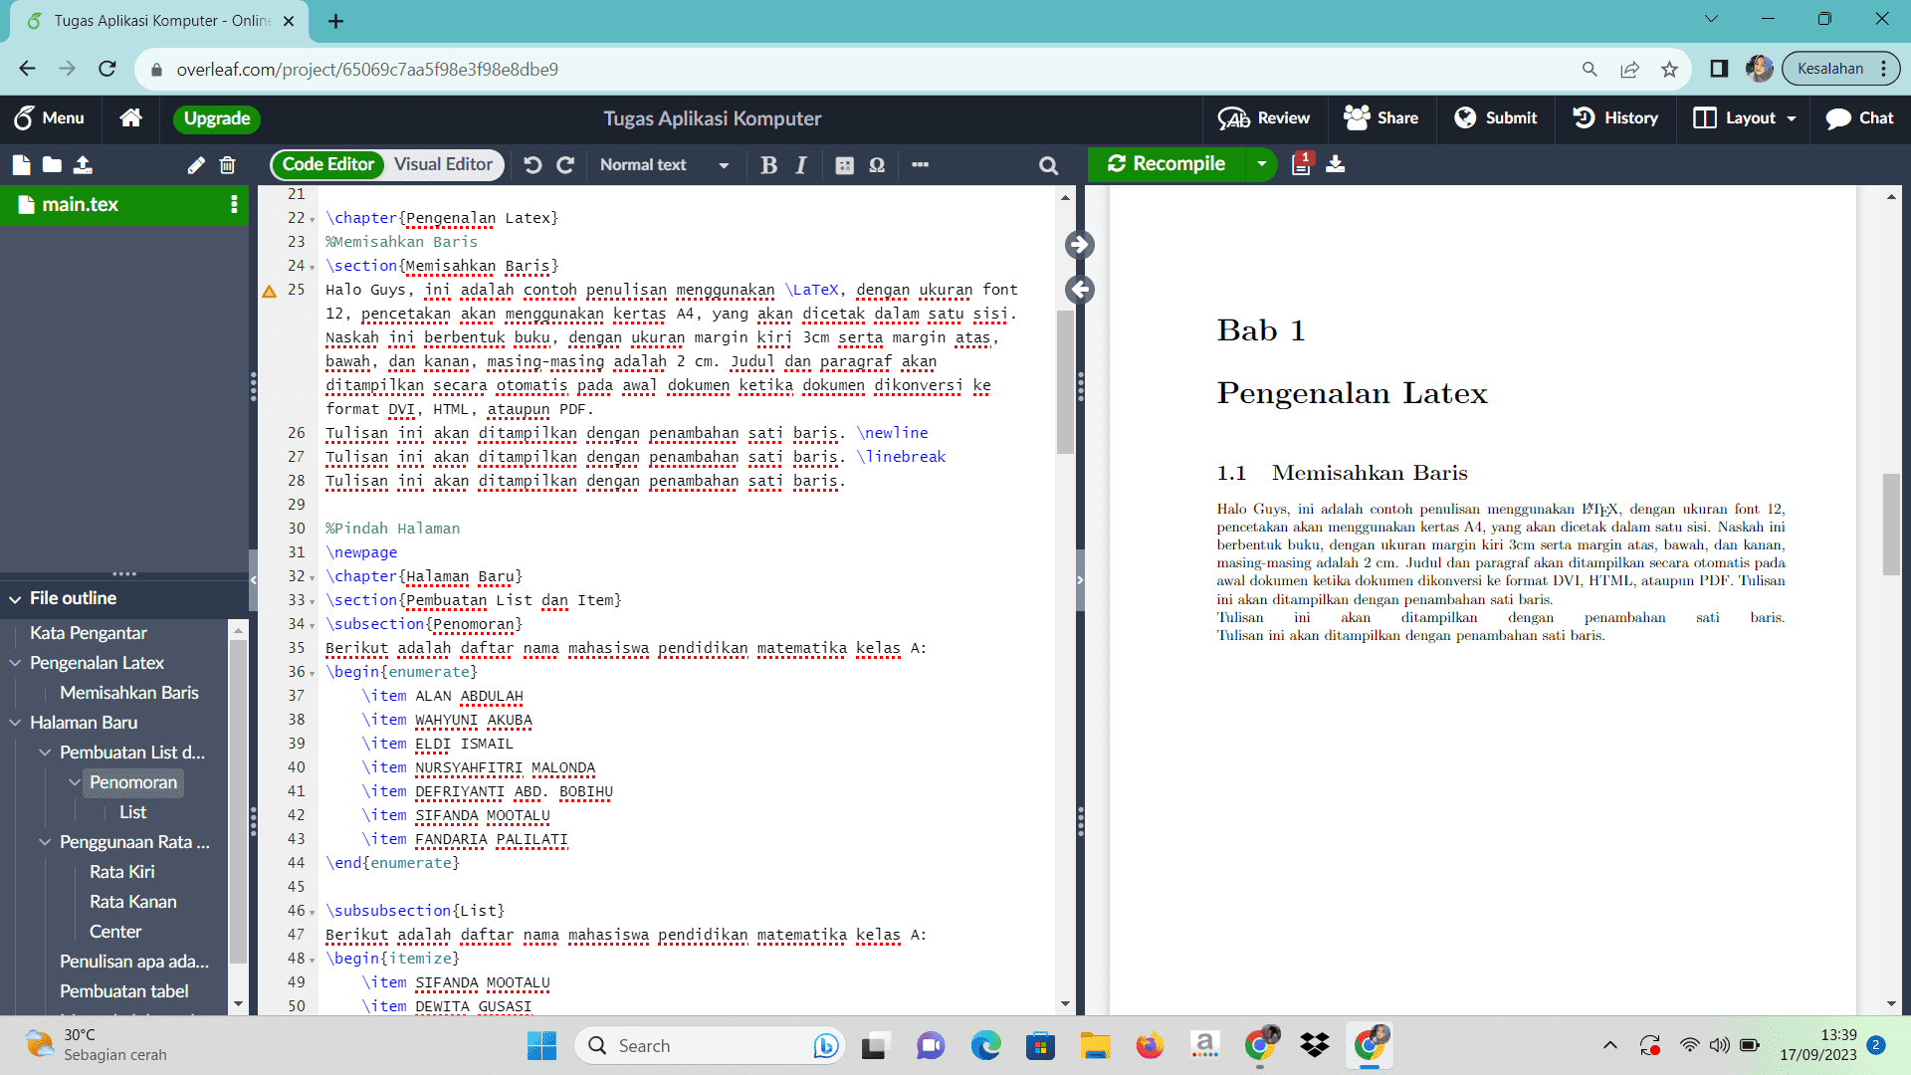Sync PDF location to code
Image resolution: width=1911 pixels, height=1075 pixels.
click(x=1080, y=290)
